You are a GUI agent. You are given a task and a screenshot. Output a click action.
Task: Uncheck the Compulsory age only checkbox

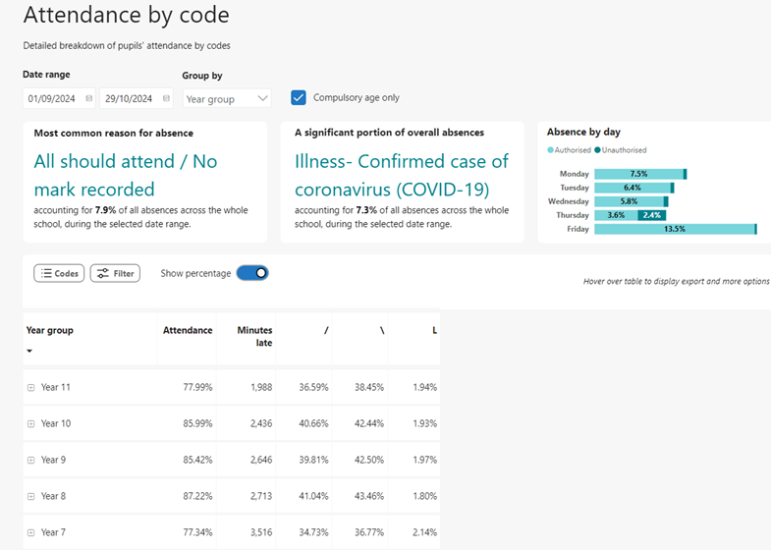[299, 97]
